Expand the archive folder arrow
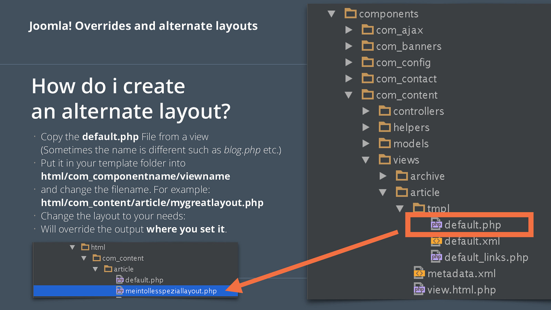The width and height of the screenshot is (551, 310). 383,176
